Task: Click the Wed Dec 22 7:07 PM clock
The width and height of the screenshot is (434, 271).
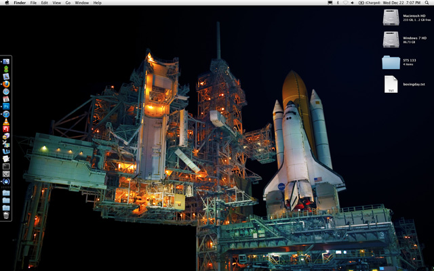Action: point(401,3)
